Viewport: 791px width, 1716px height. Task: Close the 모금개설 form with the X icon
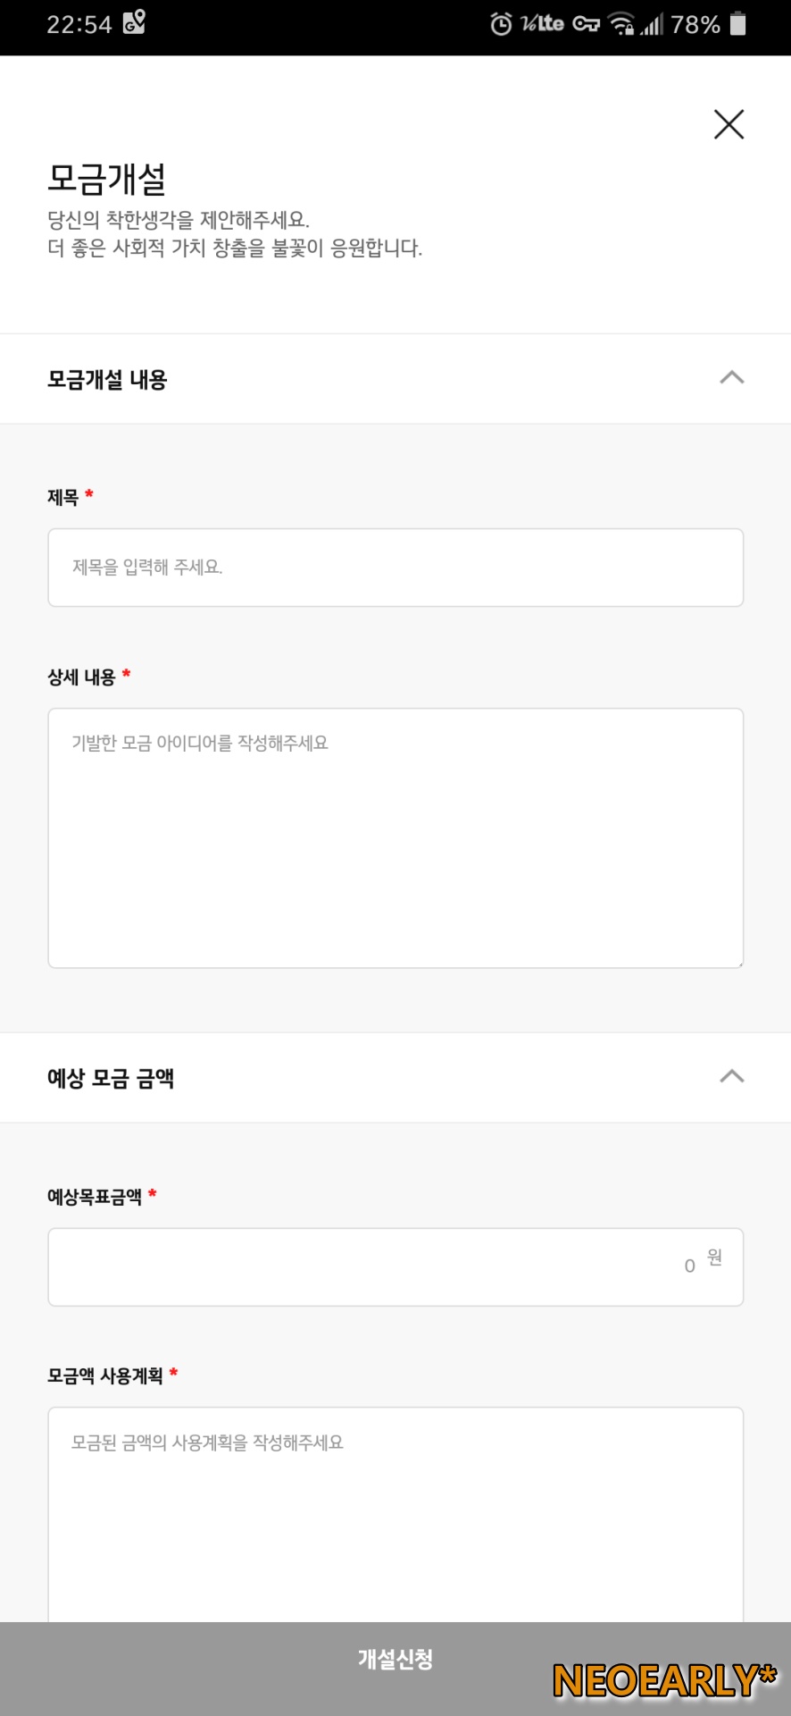(729, 124)
